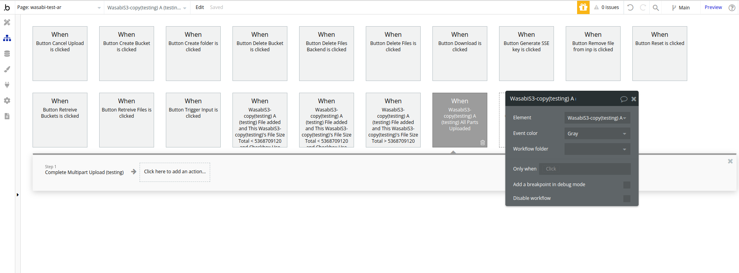Screen dimensions: 739x273
Task: Select Button Create Bucket is clicked event
Action: pos(127,54)
